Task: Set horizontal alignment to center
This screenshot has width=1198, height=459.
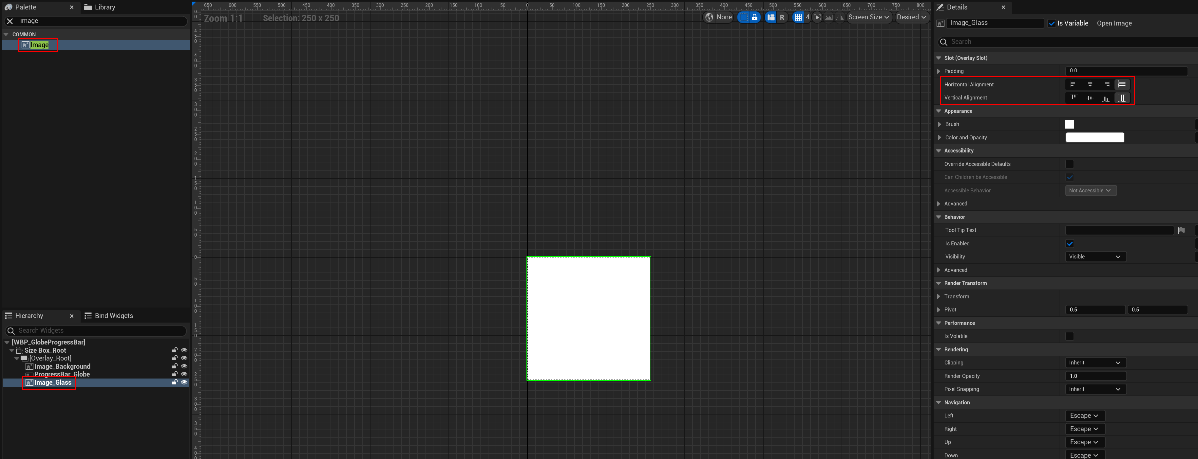Action: click(x=1090, y=84)
